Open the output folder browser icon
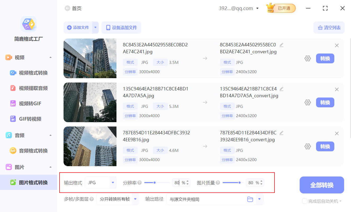 (x=250, y=199)
